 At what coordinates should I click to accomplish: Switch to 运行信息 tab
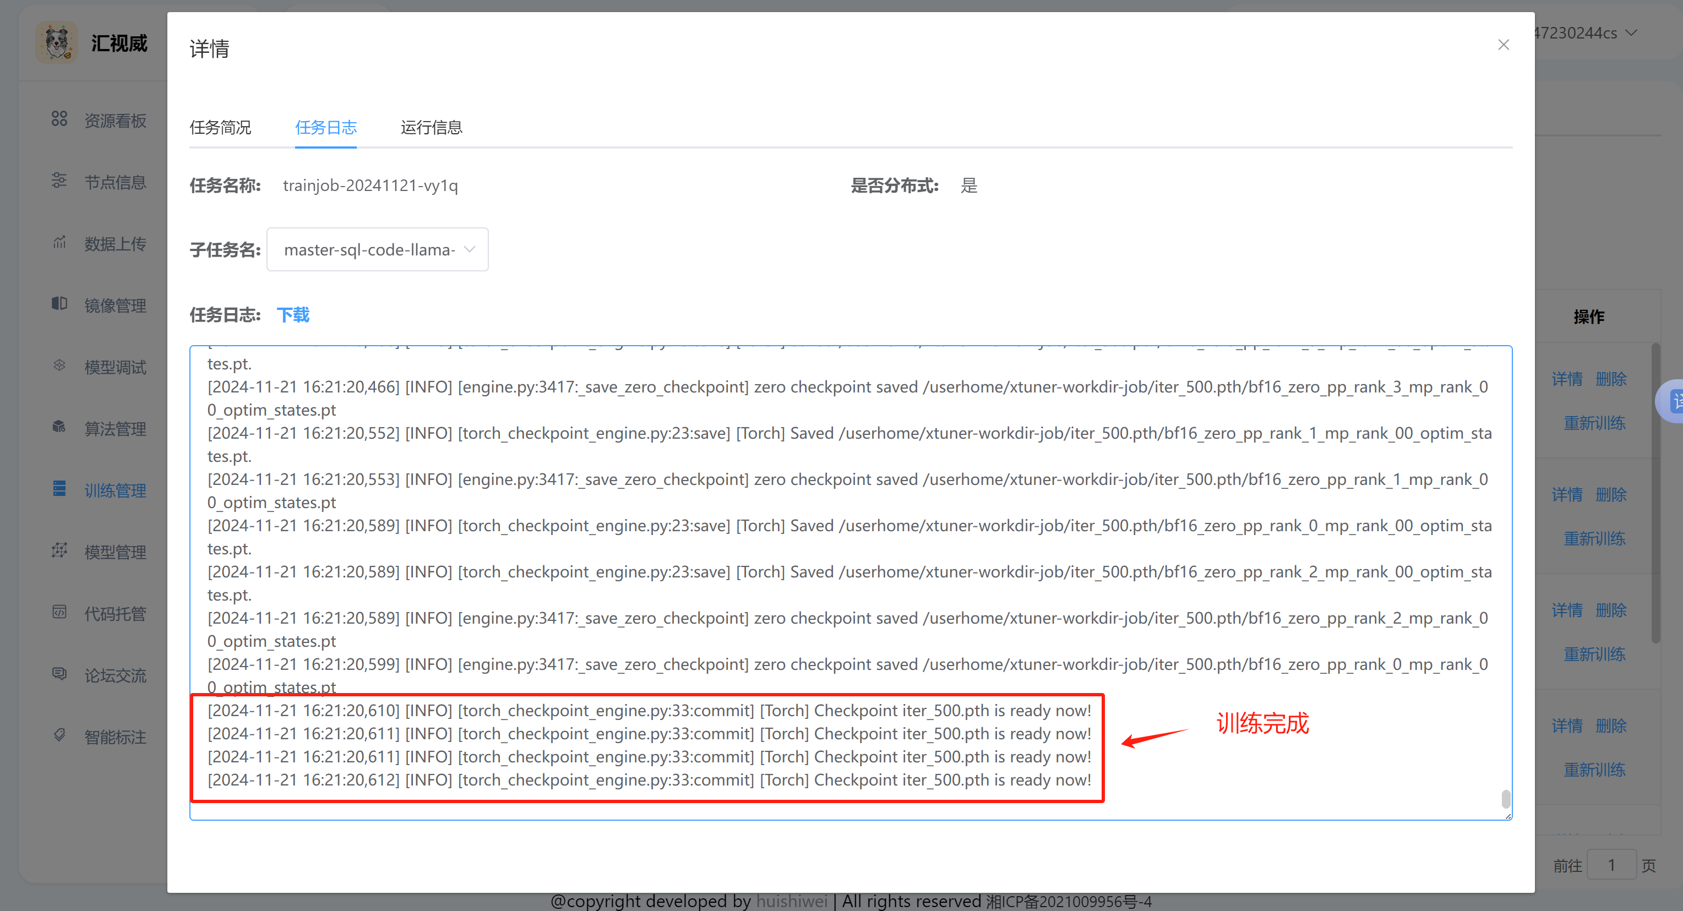(431, 127)
